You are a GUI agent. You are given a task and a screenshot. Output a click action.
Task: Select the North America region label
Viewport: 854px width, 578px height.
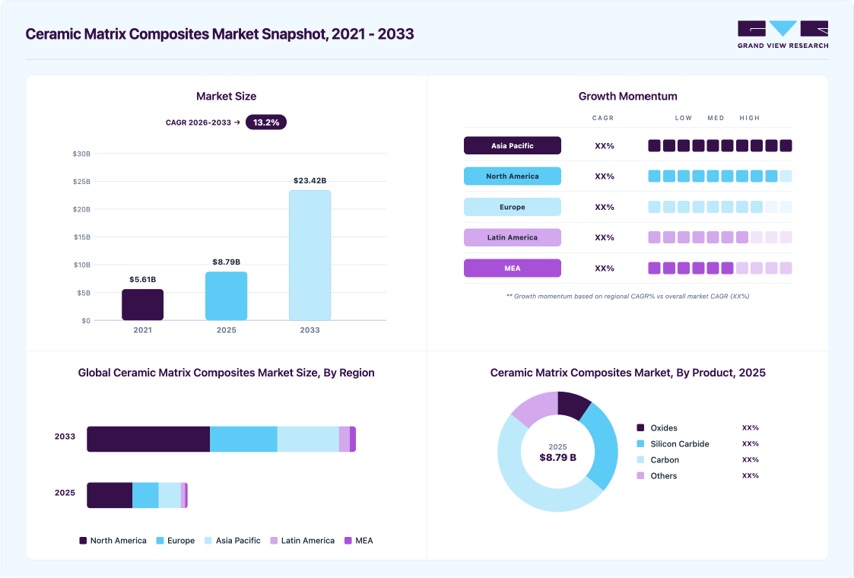(512, 176)
